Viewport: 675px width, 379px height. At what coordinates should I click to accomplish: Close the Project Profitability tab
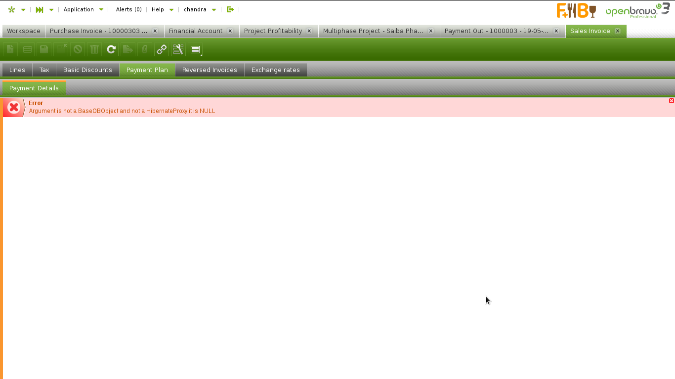[309, 31]
